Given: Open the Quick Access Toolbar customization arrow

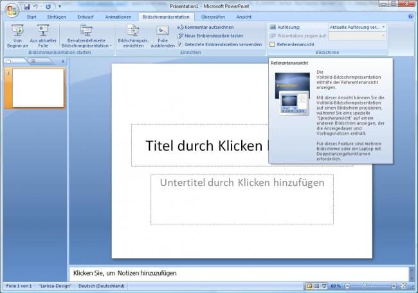Looking at the screenshot, I should click(x=60, y=6).
